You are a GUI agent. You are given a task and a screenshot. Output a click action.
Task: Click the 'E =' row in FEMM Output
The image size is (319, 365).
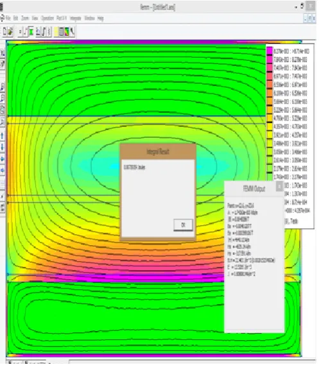click(x=239, y=267)
